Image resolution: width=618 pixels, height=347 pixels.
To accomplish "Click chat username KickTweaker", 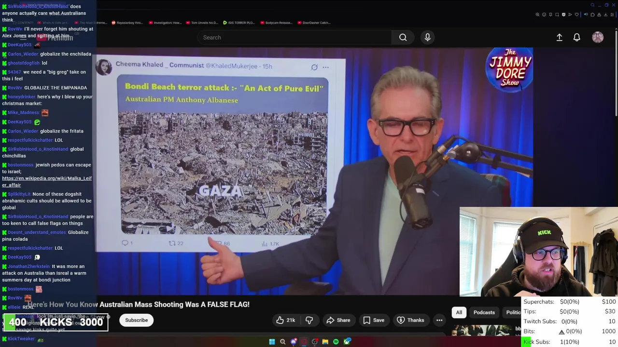I will [21, 339].
